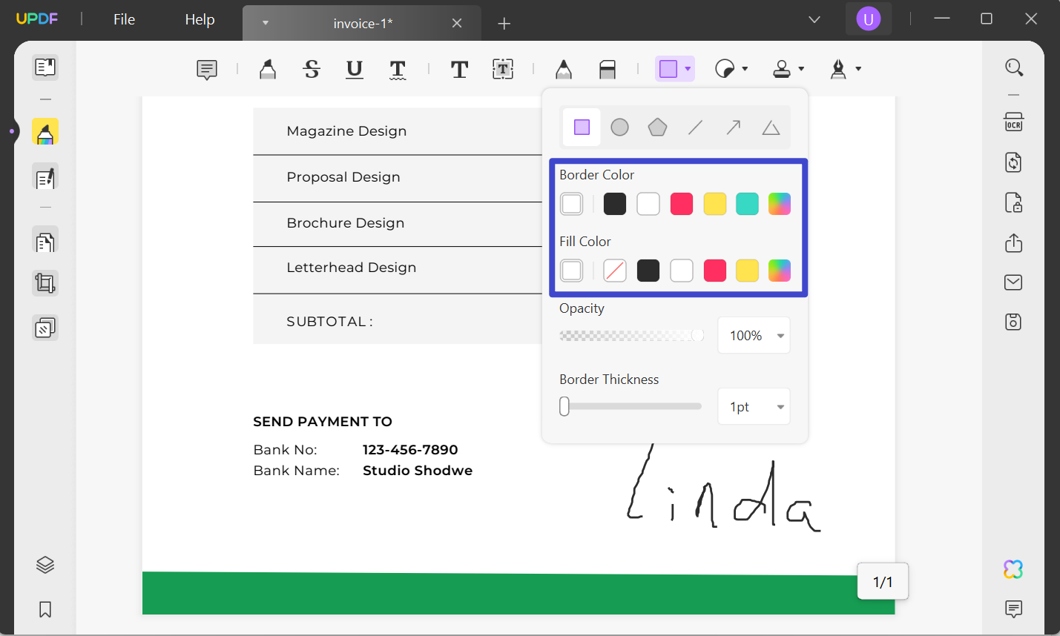Pick the red Border Color swatch
Screen dimensions: 1060x636
(681, 203)
